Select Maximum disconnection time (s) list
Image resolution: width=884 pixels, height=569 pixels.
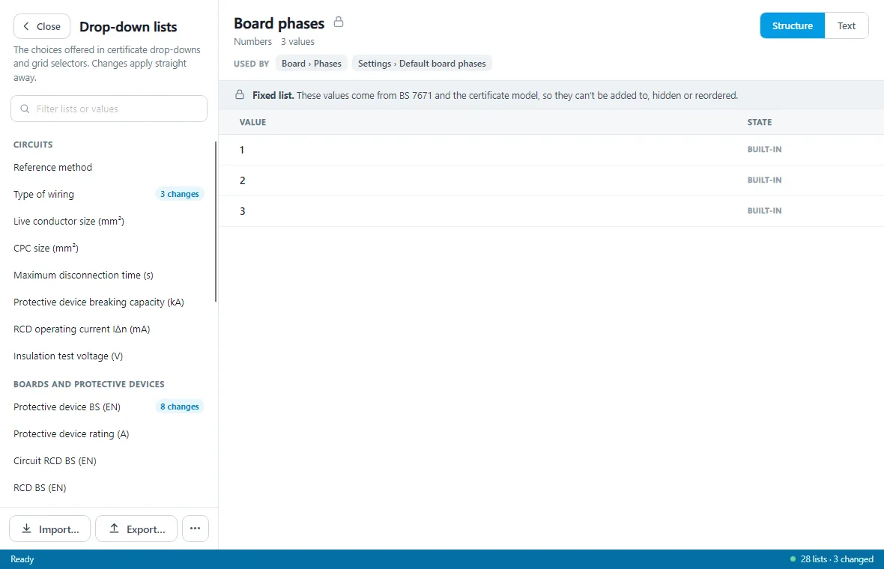point(109,276)
